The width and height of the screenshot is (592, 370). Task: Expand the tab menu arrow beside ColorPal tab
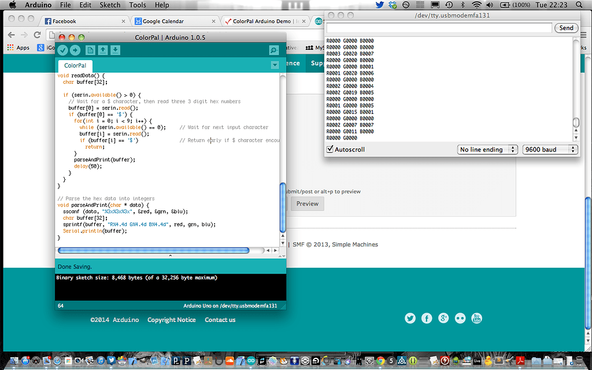click(x=275, y=65)
